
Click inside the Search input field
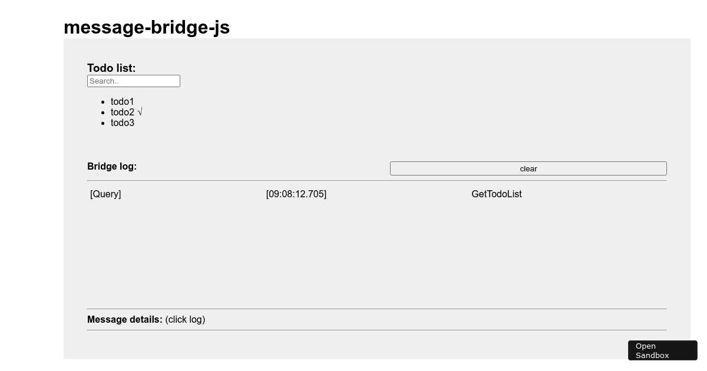(134, 81)
